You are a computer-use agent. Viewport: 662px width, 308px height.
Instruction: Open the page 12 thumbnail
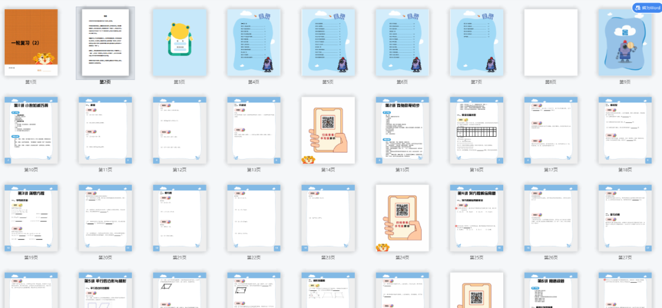[x=180, y=130]
